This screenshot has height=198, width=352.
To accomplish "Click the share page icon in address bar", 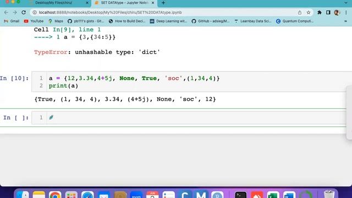I will (x=300, y=13).
